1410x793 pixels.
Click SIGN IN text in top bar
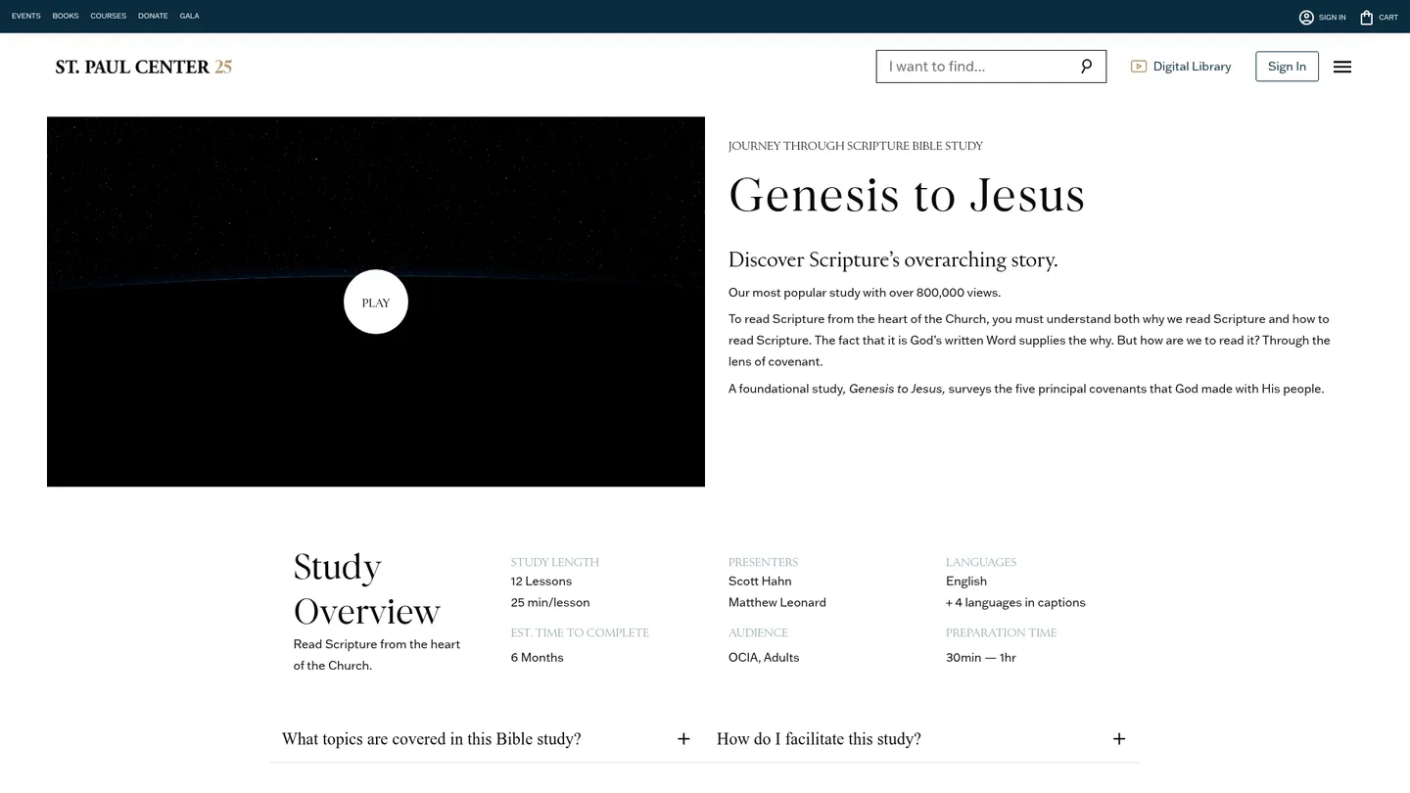[1332, 18]
